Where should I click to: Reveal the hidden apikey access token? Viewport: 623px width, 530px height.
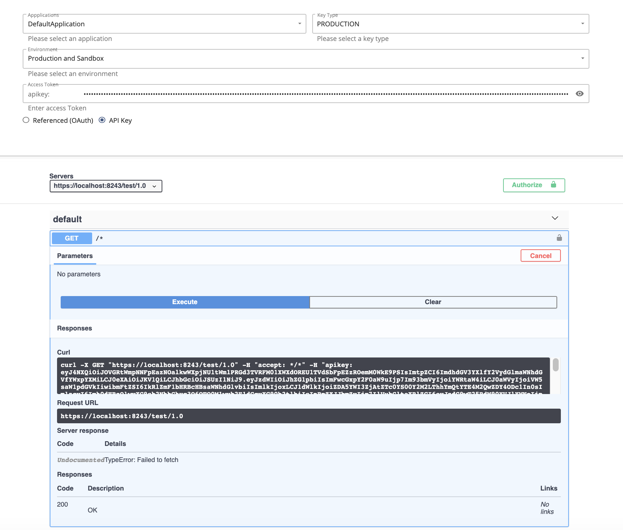(x=579, y=94)
